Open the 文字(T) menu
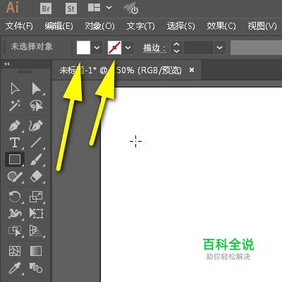 (x=140, y=26)
